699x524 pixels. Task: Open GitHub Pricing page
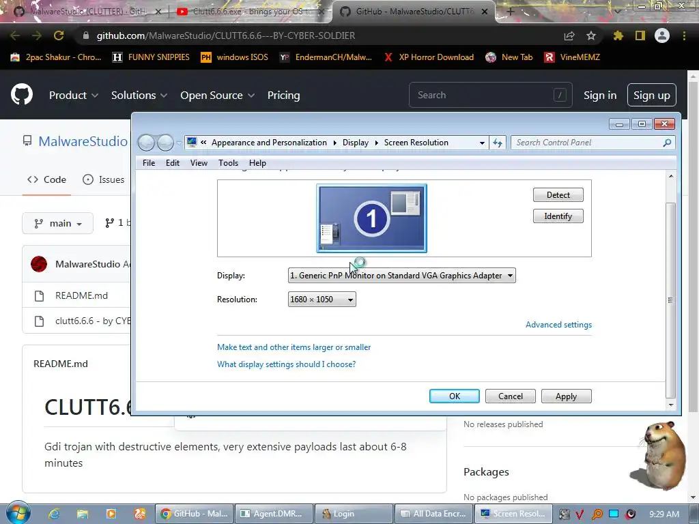point(283,95)
